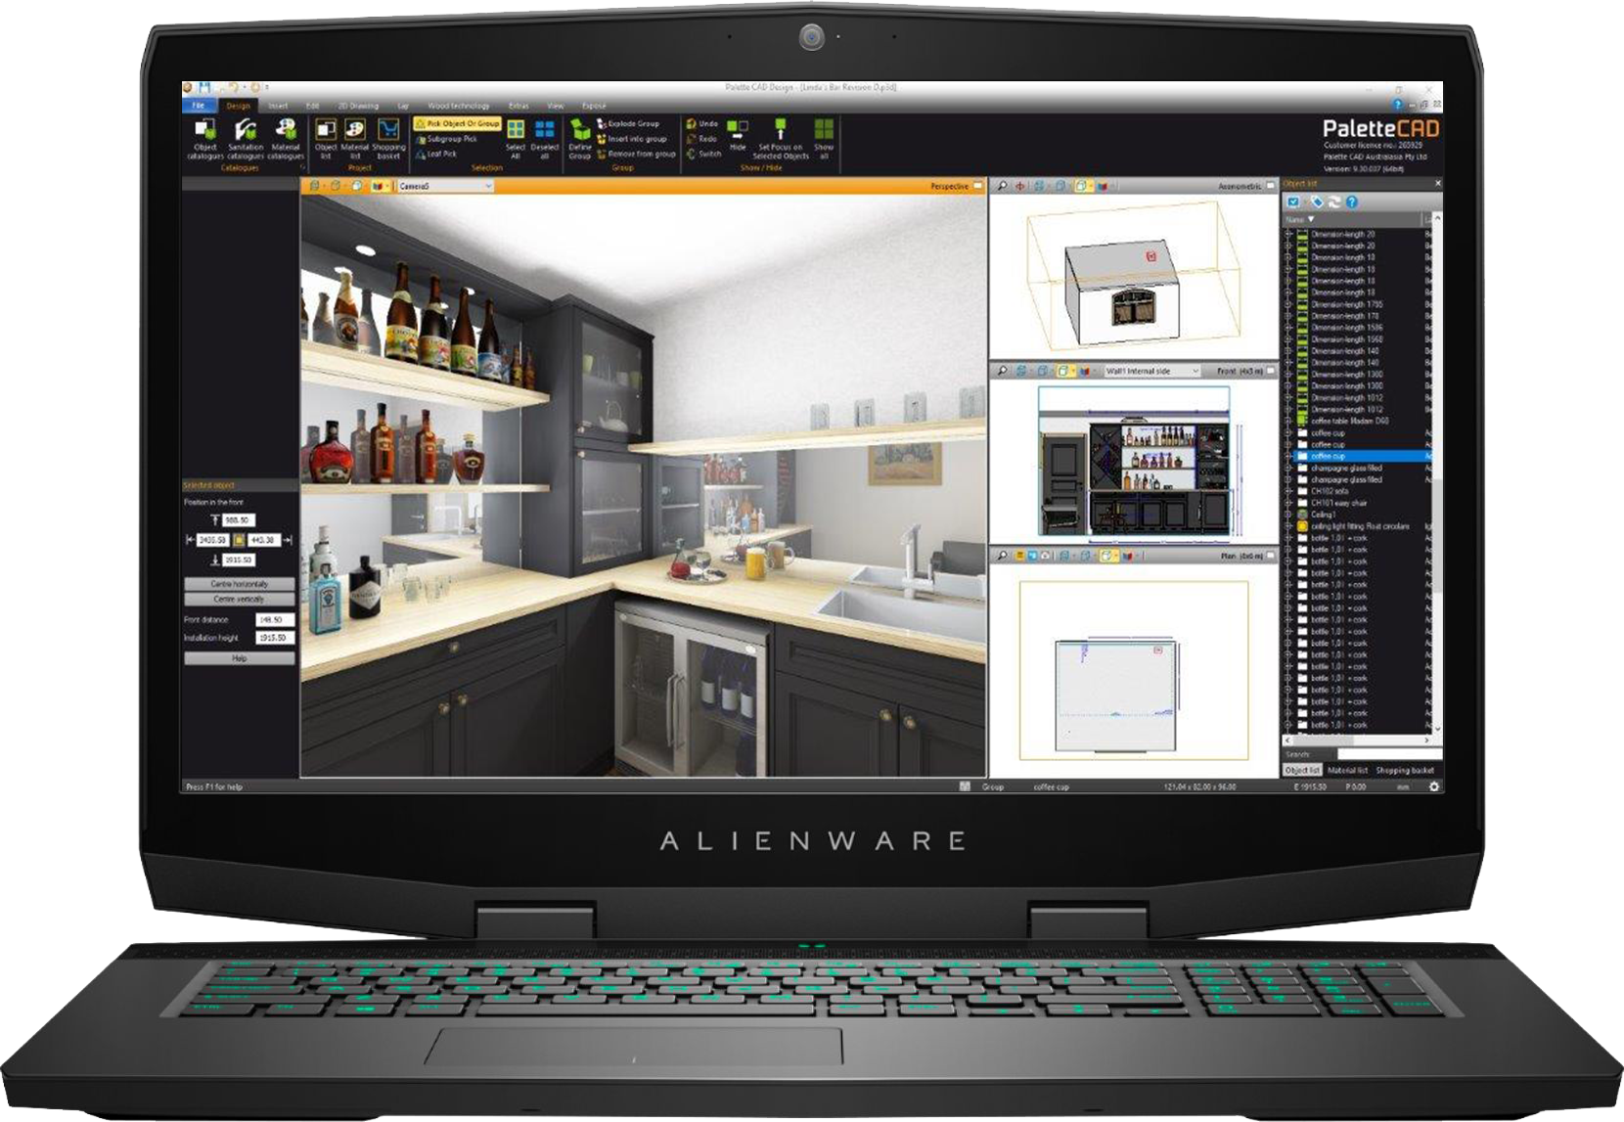
Task: Click the Switch visibility button
Action: [703, 154]
